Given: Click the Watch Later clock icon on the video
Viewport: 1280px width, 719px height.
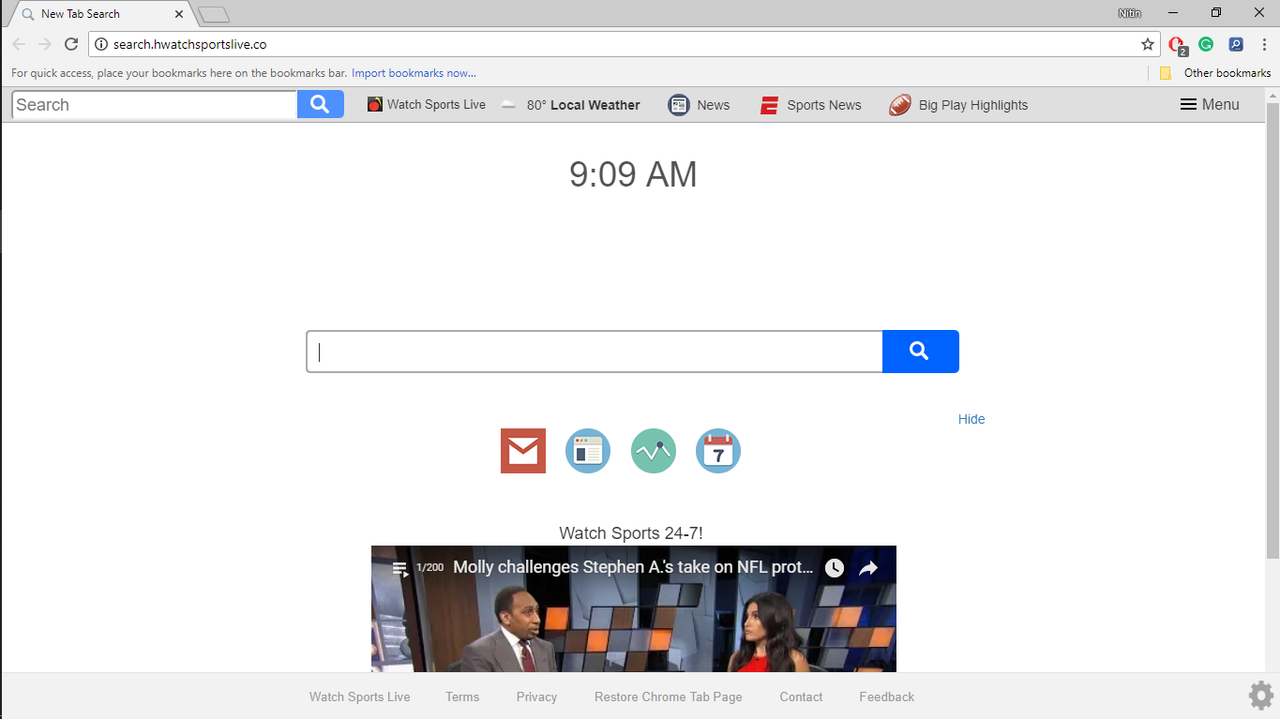Looking at the screenshot, I should (834, 567).
